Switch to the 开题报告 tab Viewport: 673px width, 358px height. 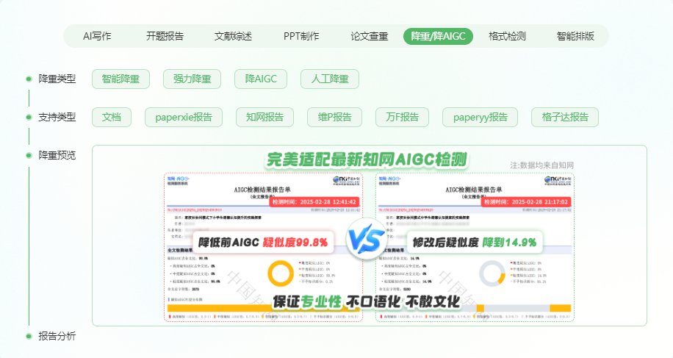(165, 36)
